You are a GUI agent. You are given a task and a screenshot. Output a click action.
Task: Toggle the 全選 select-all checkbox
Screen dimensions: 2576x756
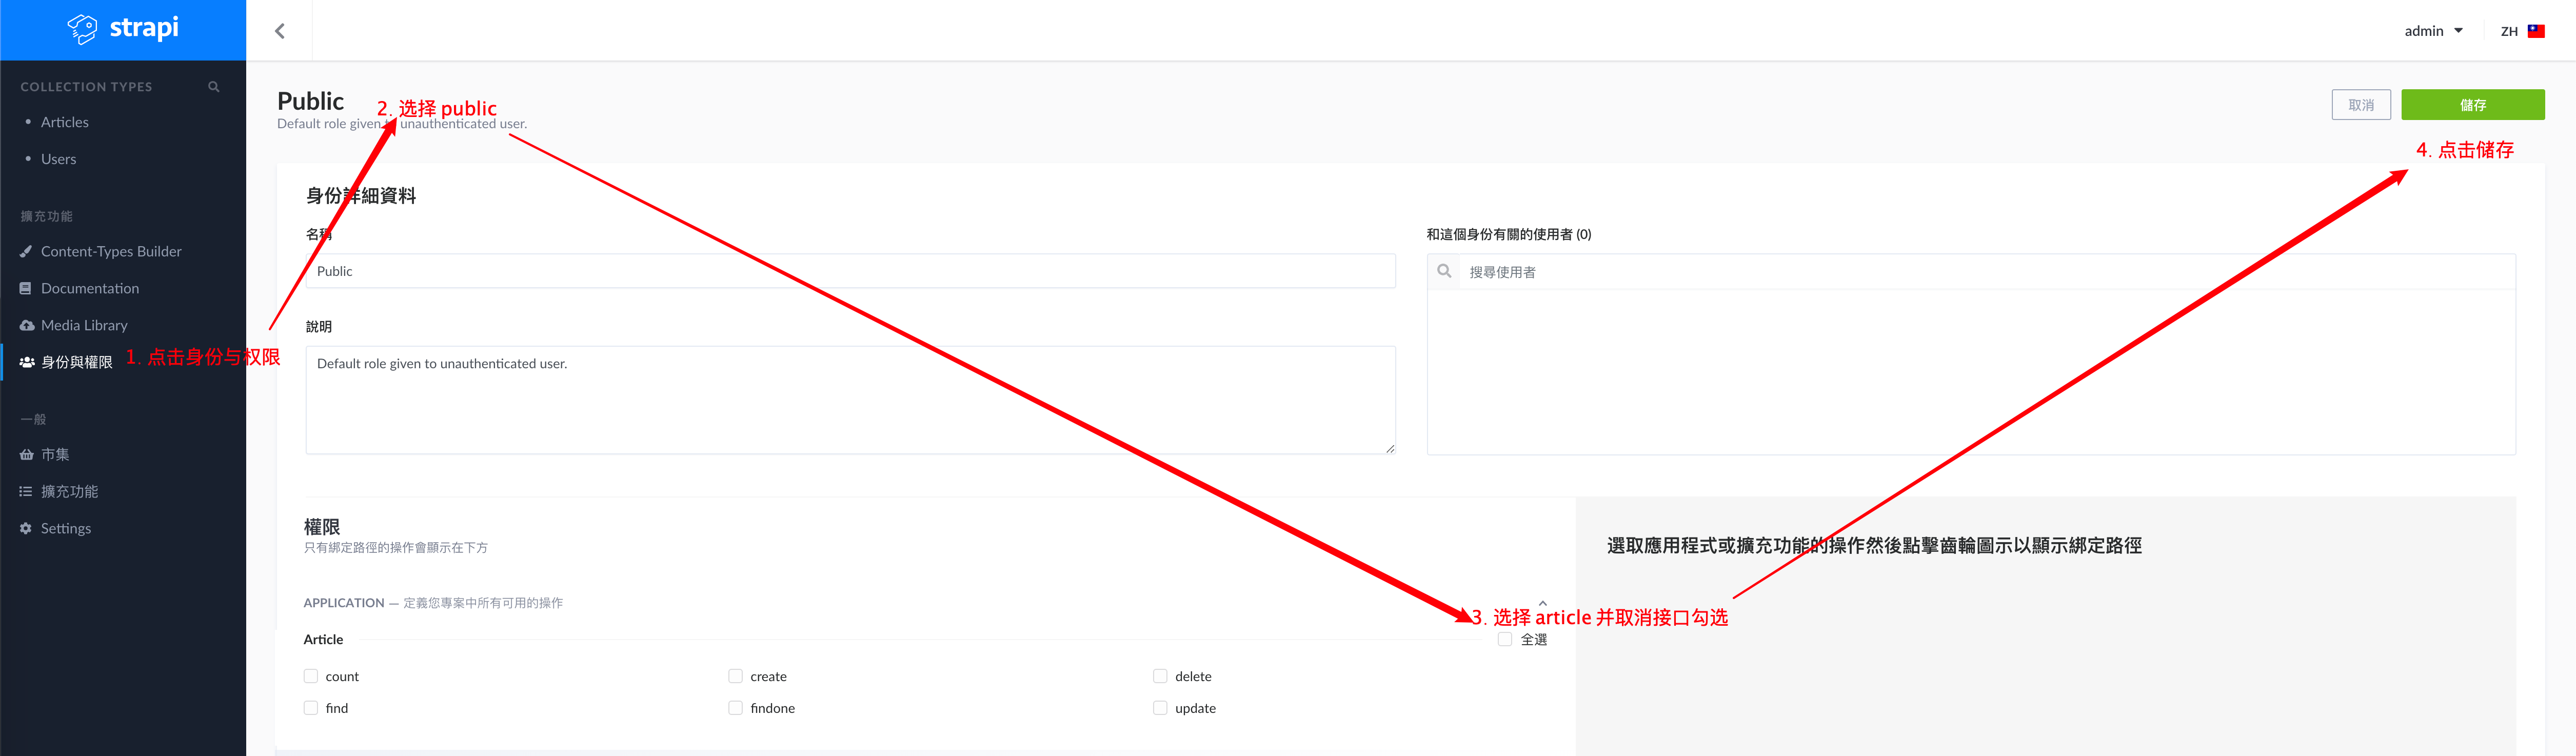(x=1504, y=639)
